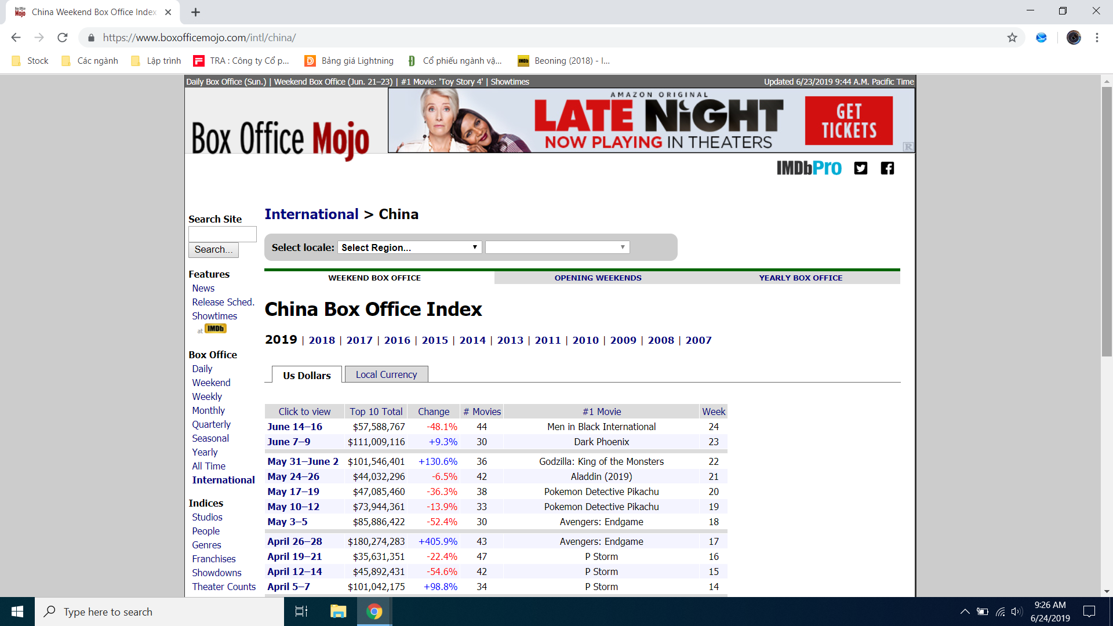Switch to the Yearly Box Office tab
Screen dimensions: 1113x626
[x=801, y=278]
